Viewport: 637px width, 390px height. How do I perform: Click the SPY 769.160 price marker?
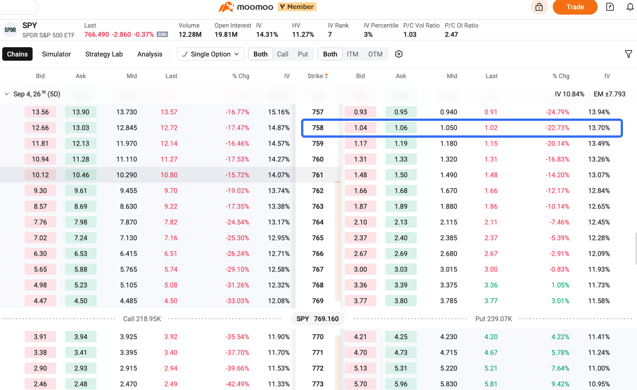318,319
